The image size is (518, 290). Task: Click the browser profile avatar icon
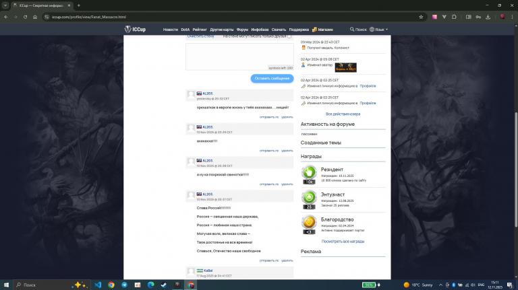coord(502,17)
